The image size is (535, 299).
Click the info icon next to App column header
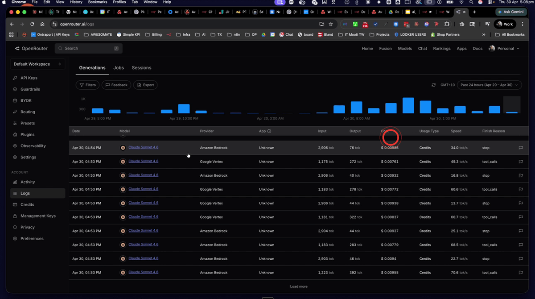click(269, 131)
